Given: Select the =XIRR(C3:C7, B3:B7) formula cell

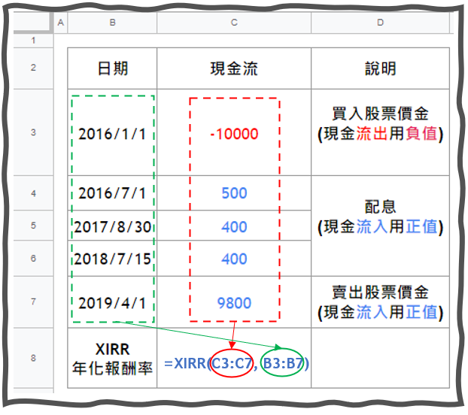Looking at the screenshot, I should pos(234,358).
